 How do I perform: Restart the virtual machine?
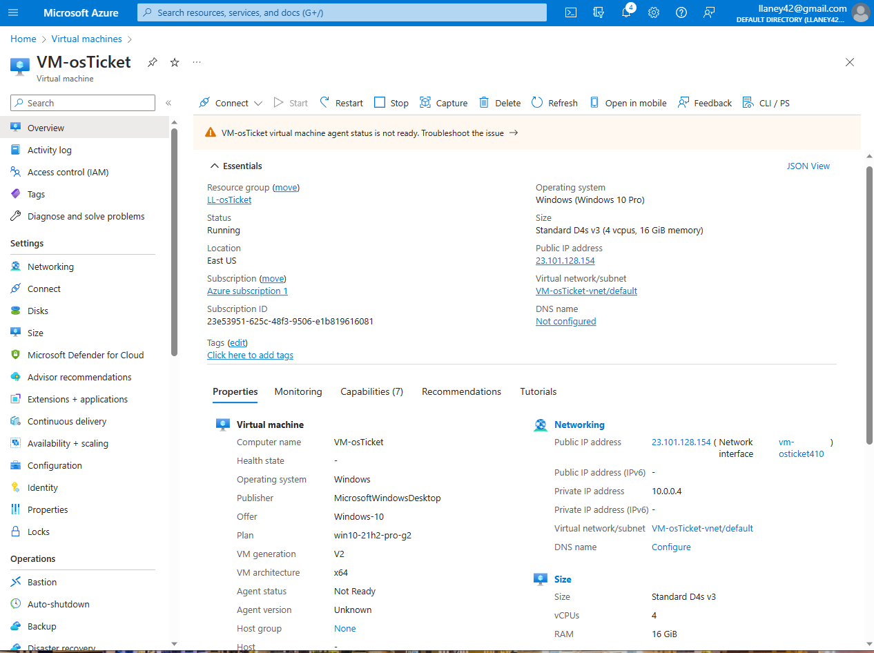coord(340,102)
